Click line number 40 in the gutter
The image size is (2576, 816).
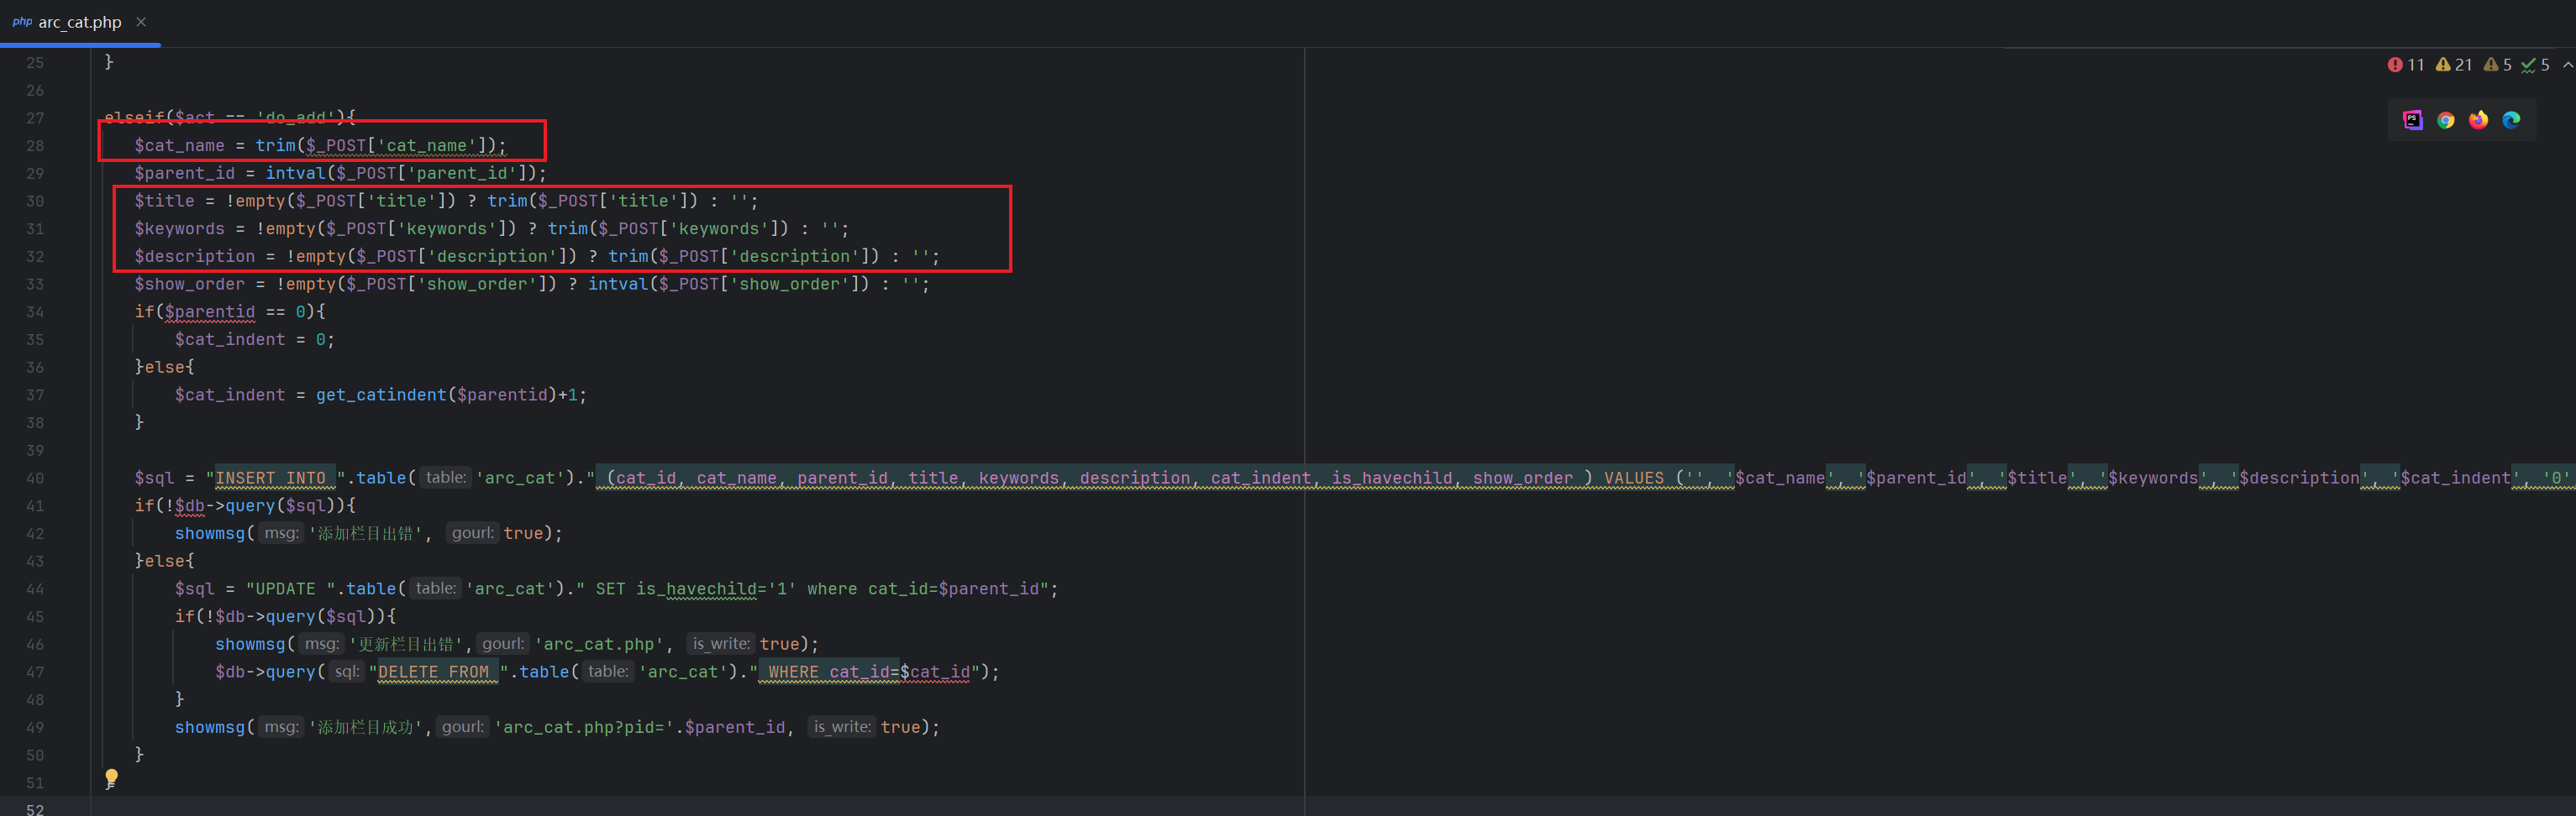coord(35,479)
